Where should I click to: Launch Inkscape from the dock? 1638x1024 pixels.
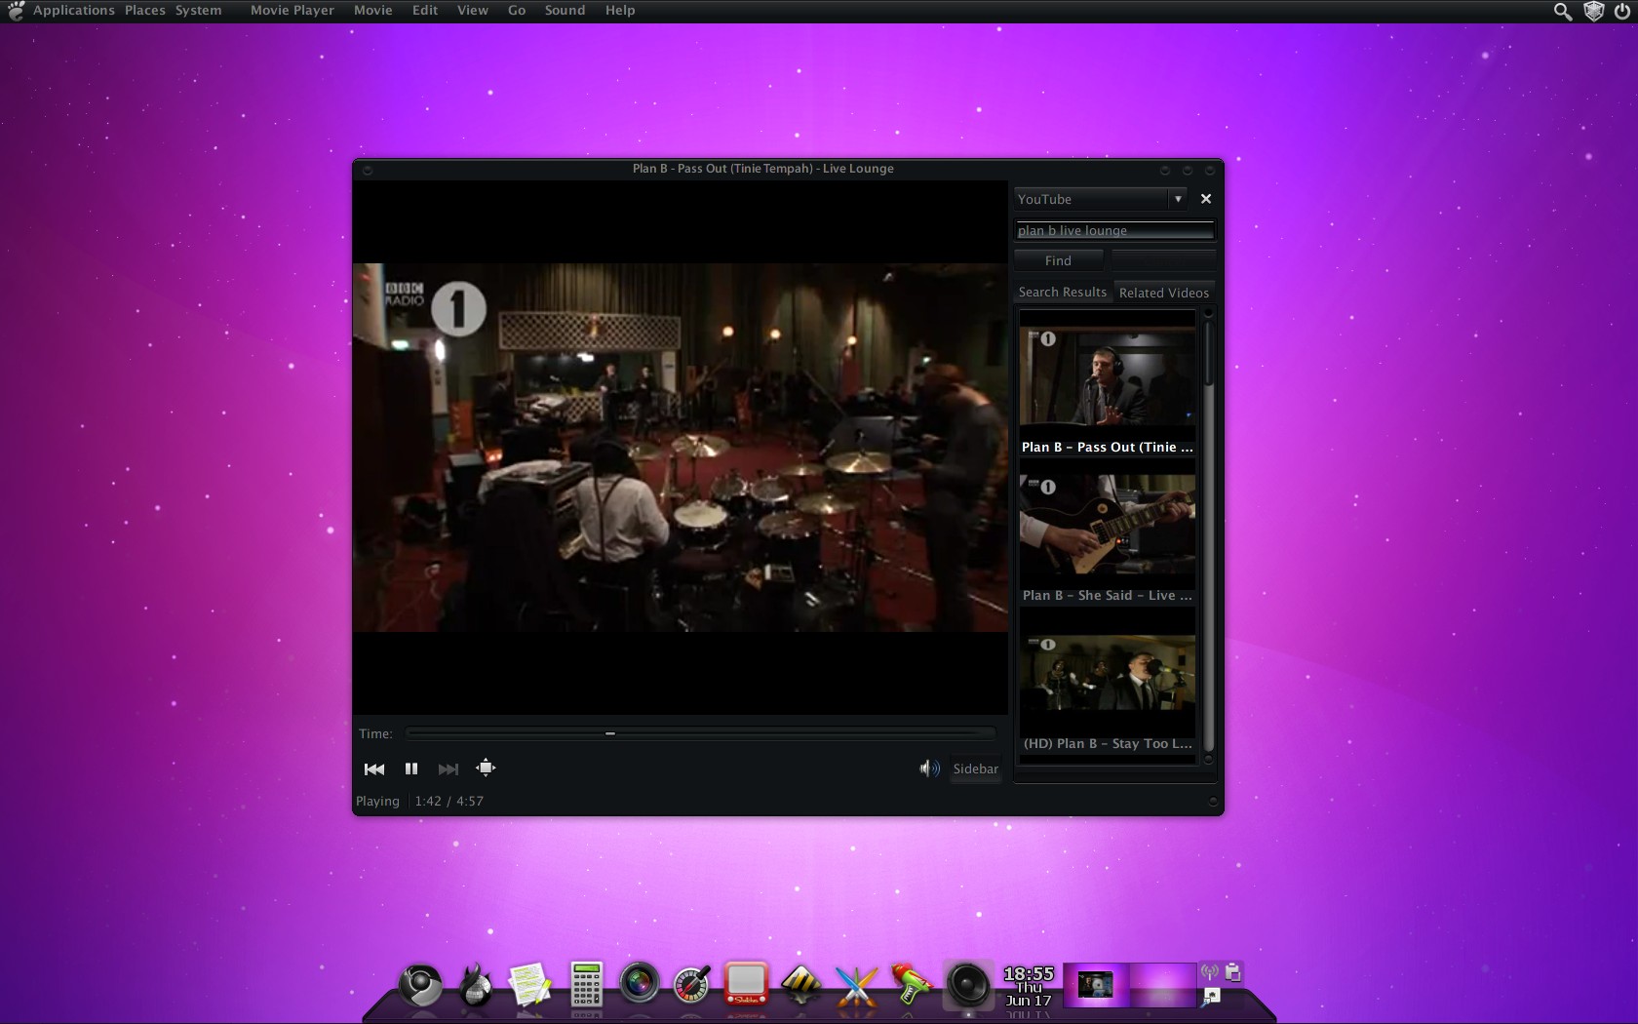coord(801,985)
